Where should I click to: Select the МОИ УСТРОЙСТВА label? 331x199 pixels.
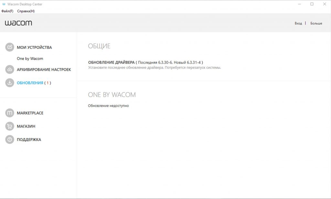click(34, 47)
